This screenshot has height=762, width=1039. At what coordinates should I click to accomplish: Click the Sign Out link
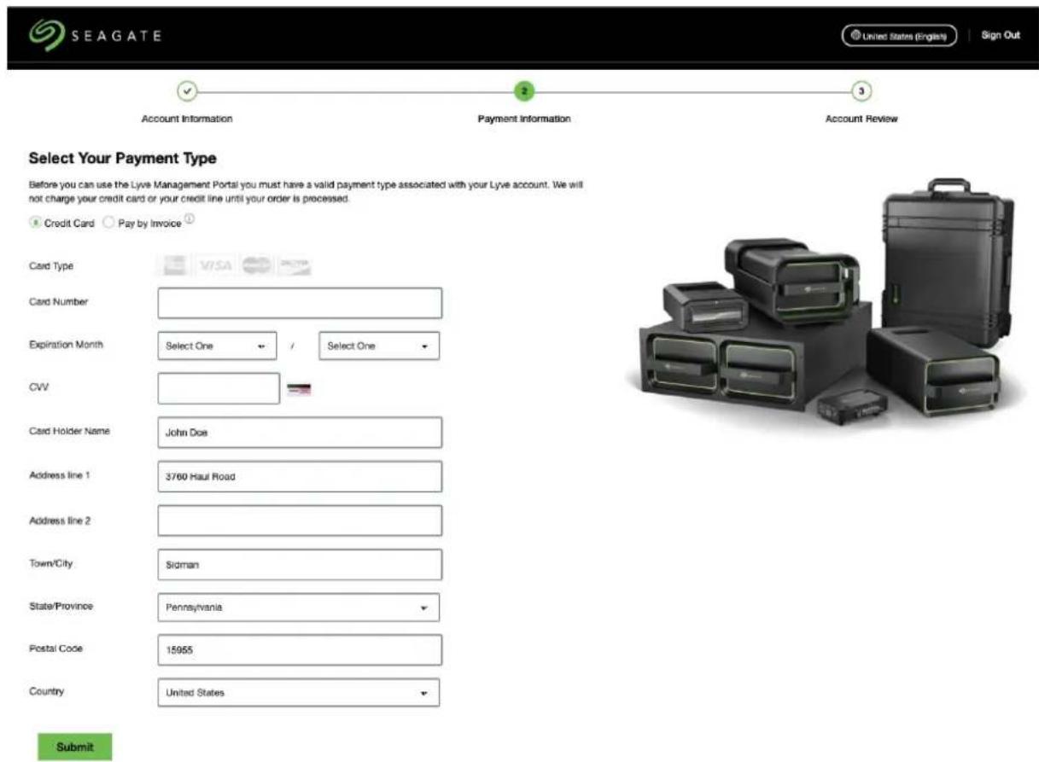point(1001,36)
